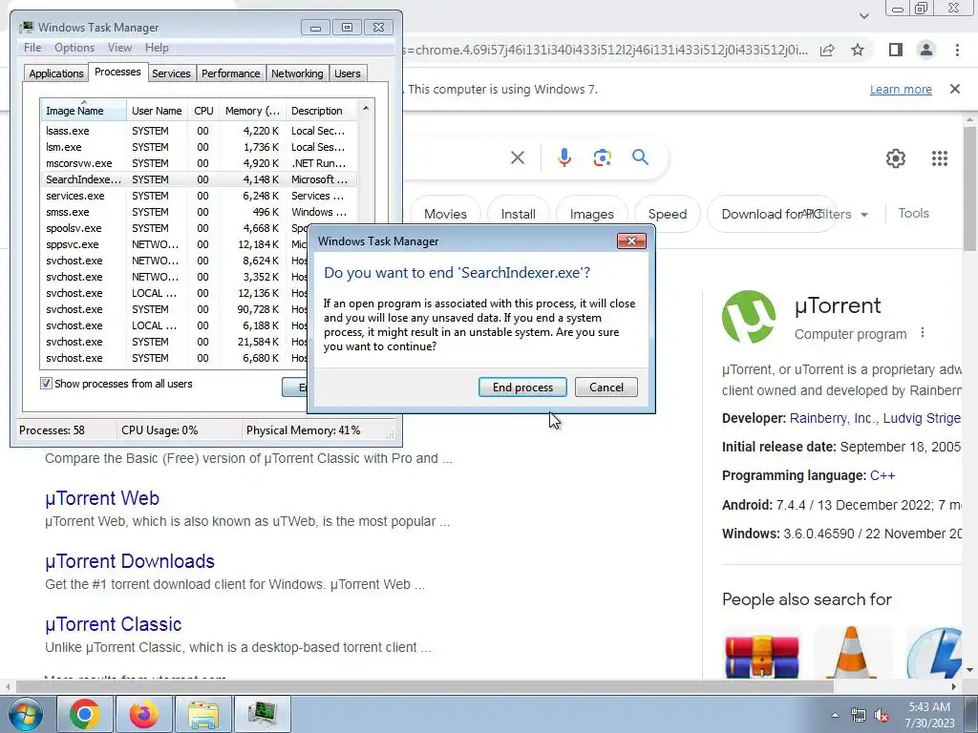Open the Tools search option
Screen dimensions: 978x733
coord(913,213)
